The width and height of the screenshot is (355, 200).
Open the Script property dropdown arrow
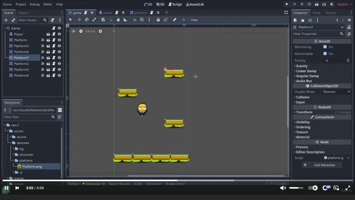348,158
